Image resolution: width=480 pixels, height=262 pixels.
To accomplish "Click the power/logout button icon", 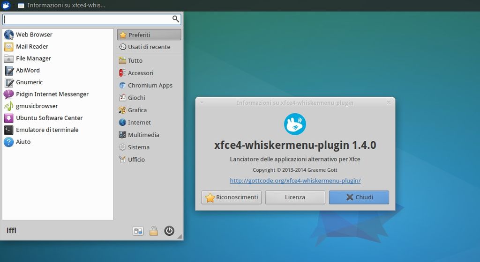I will (x=169, y=231).
